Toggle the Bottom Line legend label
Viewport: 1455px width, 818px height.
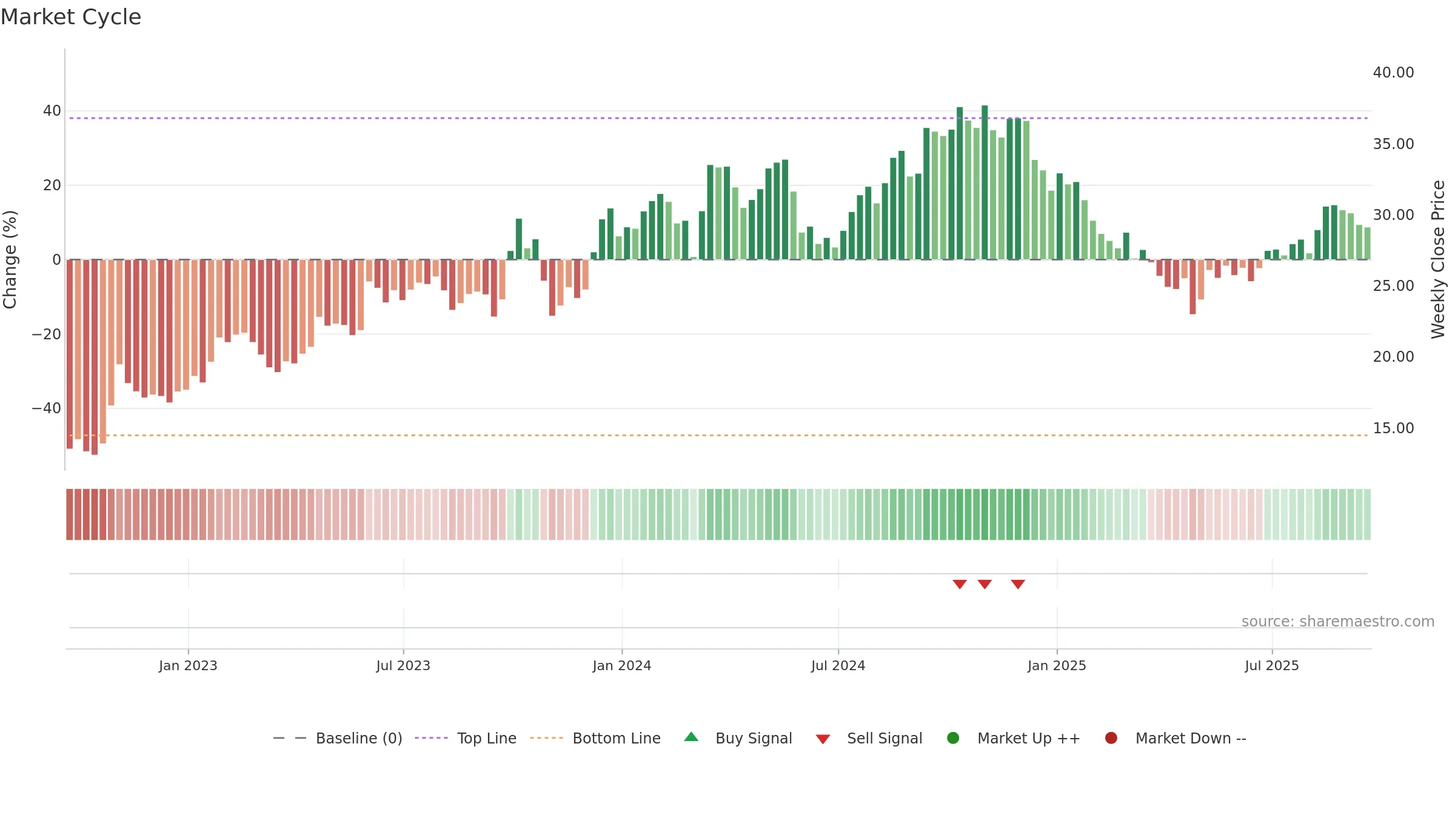click(x=617, y=738)
